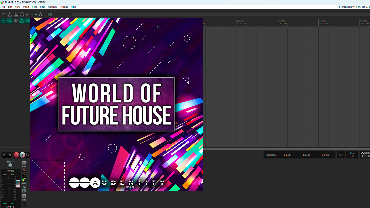Image resolution: width=370 pixels, height=208 pixels.
Task: Toggle auto-crossfade button in the toolbar
Action: tap(4, 21)
